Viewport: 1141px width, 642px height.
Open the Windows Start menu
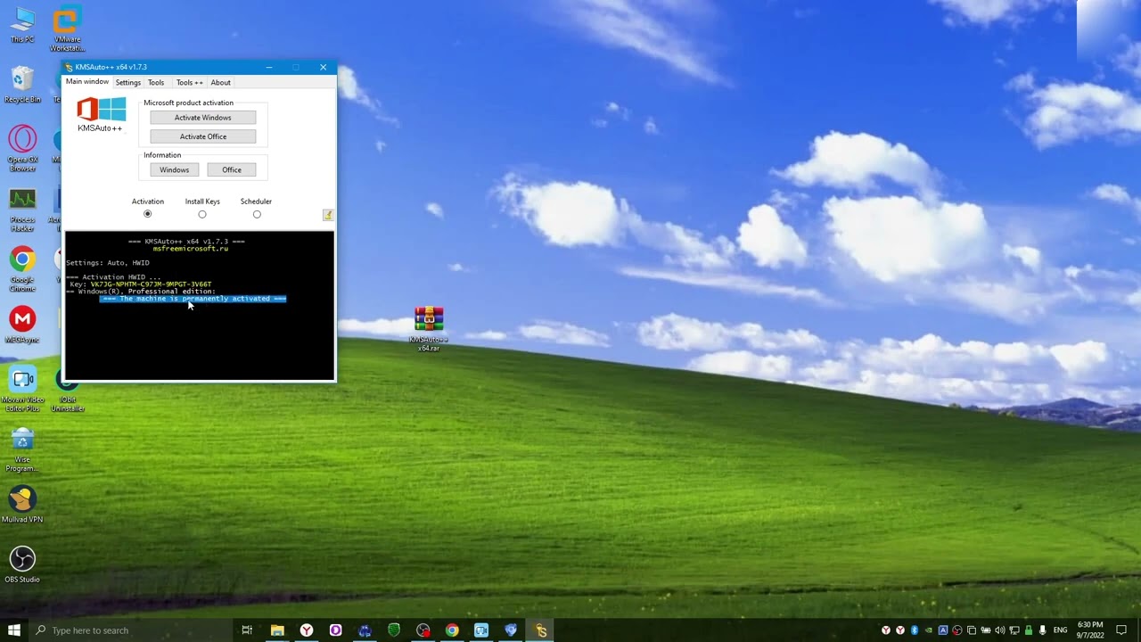pos(14,630)
